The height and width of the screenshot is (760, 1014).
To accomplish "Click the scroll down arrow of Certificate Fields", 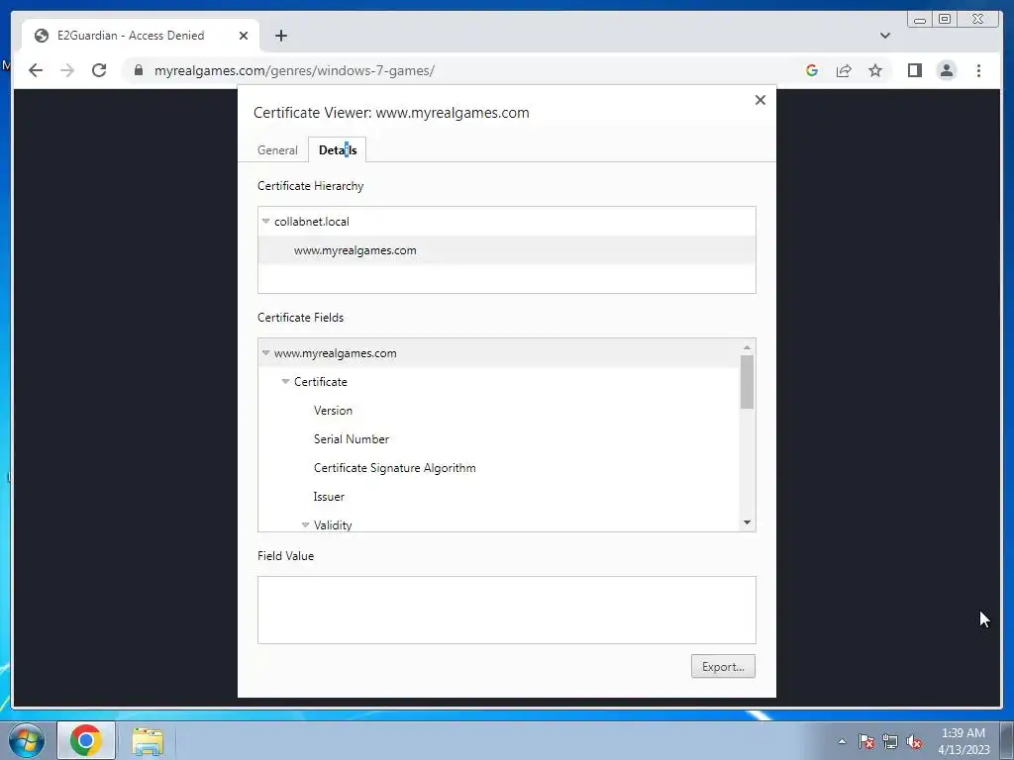I will (x=747, y=522).
